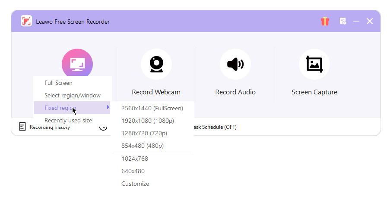Choose Select region/window option

click(x=72, y=95)
